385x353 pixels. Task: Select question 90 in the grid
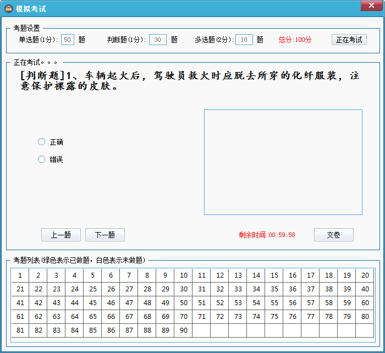click(184, 330)
